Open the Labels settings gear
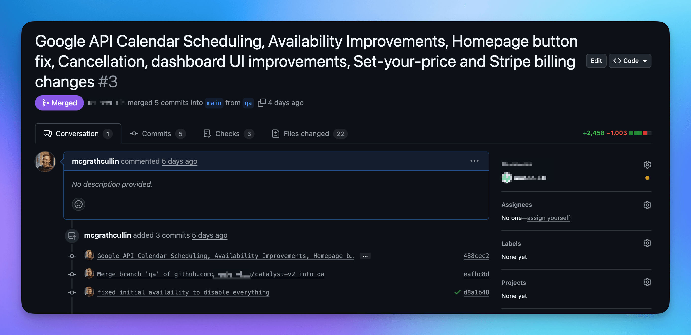Screen dimensions: 691x335 pos(647,243)
